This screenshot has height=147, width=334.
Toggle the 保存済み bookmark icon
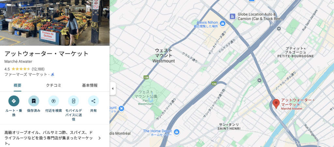point(34,101)
